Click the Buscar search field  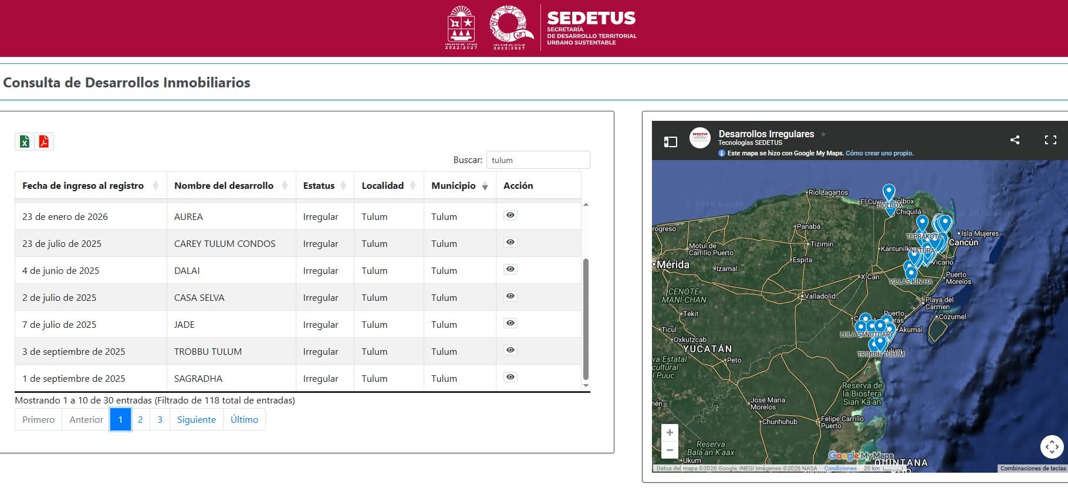tap(538, 160)
